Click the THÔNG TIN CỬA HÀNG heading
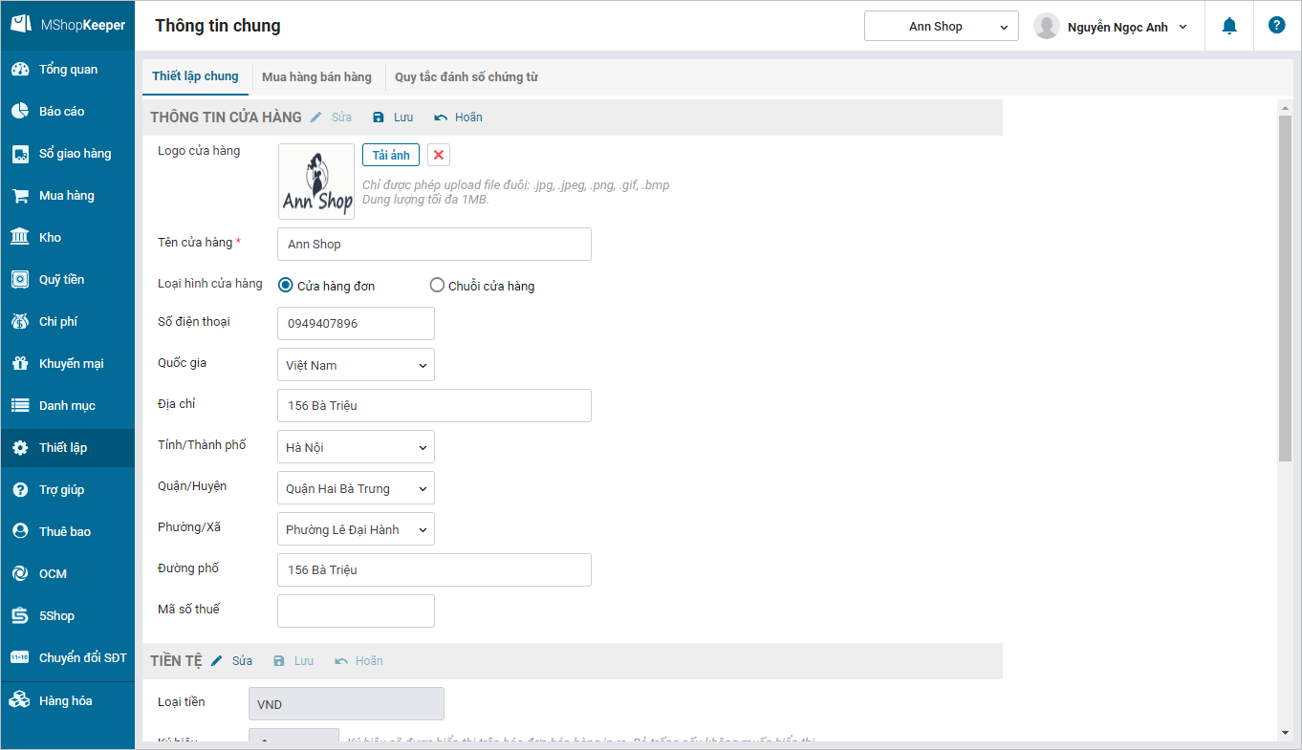 point(226,118)
